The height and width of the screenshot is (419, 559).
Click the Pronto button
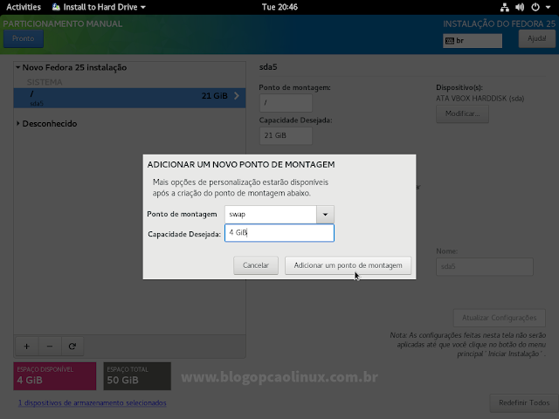tap(24, 38)
